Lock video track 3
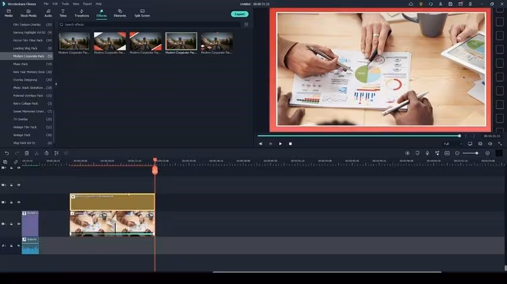The width and height of the screenshot is (507, 284). (x=11, y=185)
